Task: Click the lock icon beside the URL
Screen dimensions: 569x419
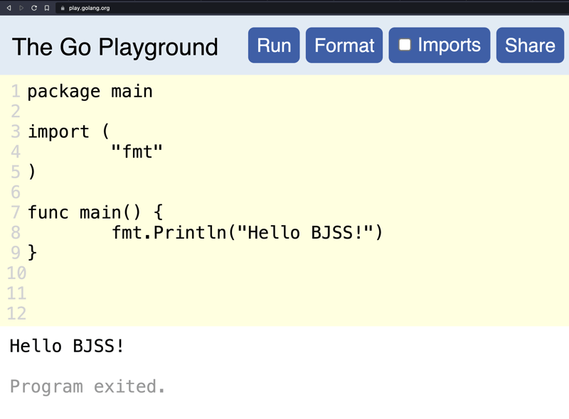Action: (x=63, y=8)
